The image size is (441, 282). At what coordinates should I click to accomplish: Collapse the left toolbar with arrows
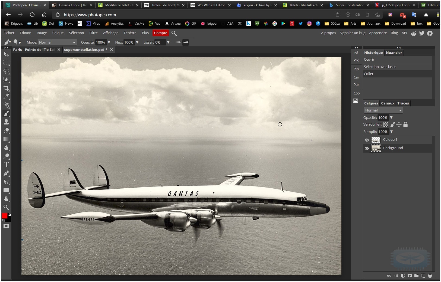point(6,48)
